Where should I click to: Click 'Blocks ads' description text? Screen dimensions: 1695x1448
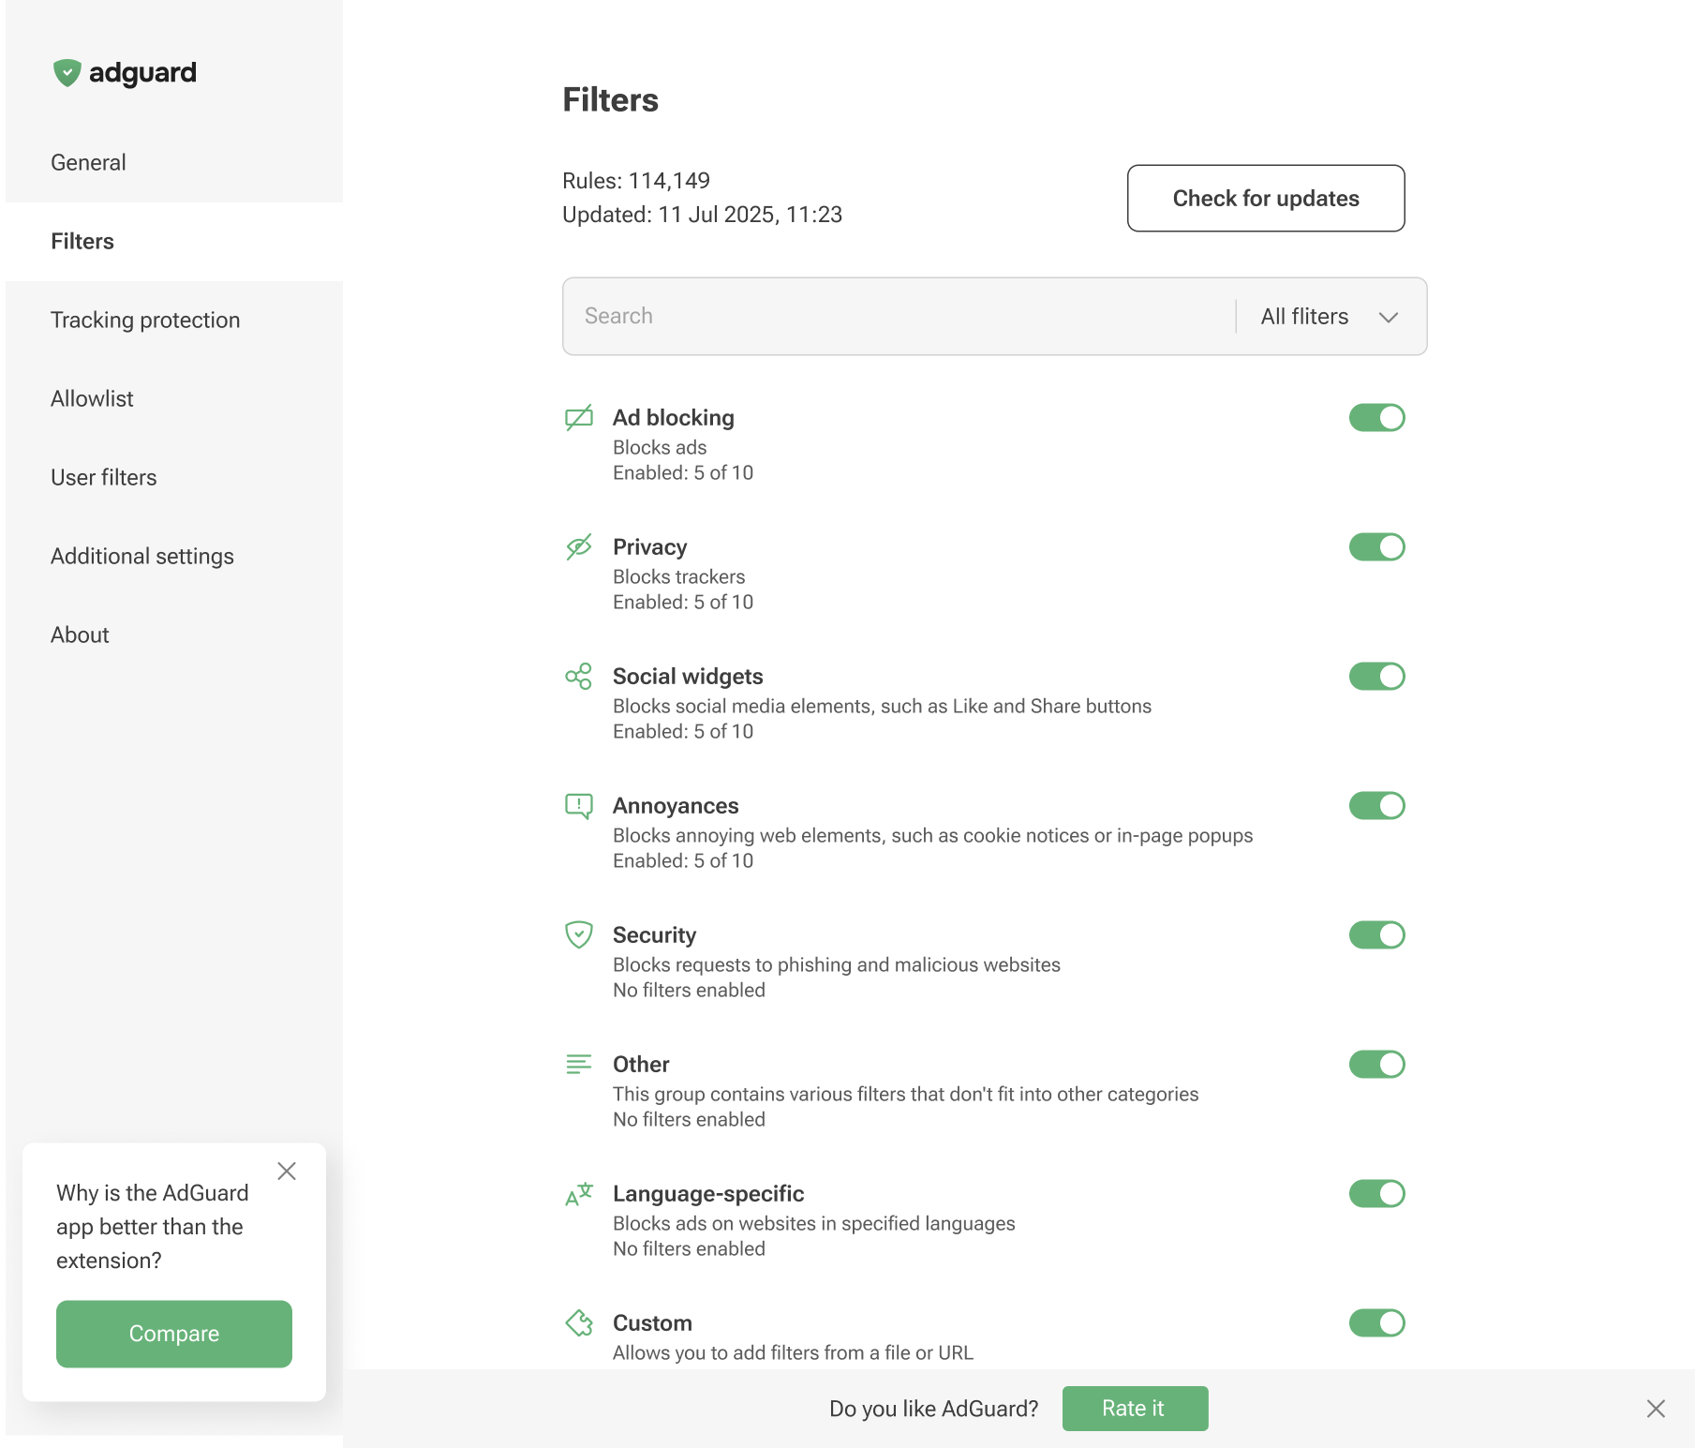pos(660,448)
